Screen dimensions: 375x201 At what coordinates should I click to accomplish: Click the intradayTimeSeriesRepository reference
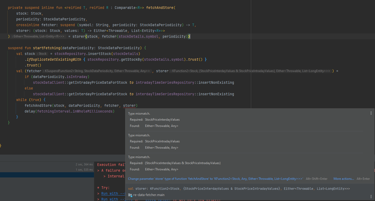[x=165, y=82]
